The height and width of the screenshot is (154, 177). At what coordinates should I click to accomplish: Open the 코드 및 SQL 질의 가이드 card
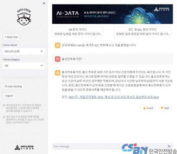point(142,32)
